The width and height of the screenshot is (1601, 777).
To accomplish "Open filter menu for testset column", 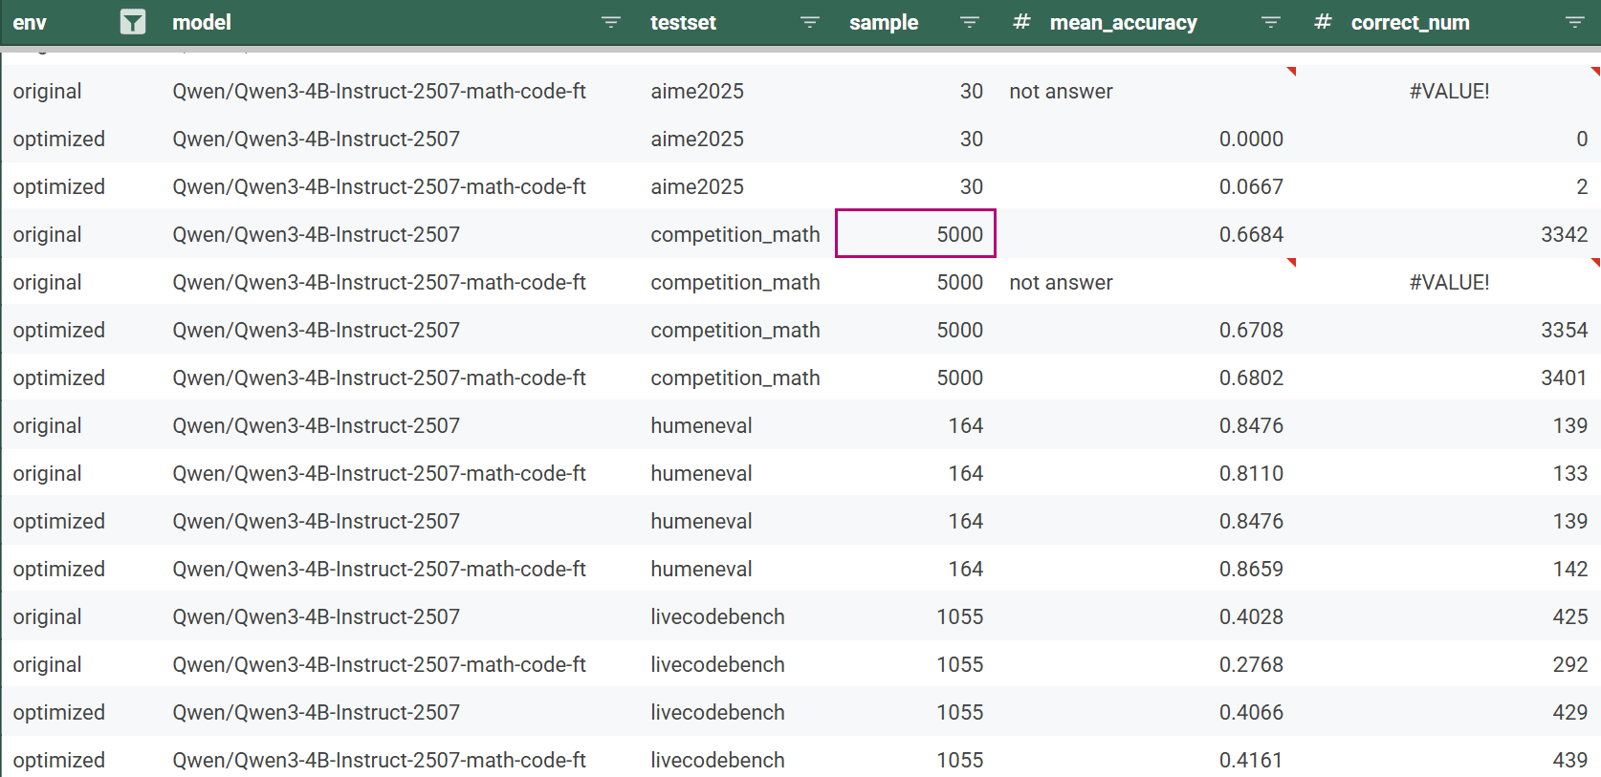I will (809, 22).
